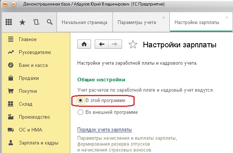This screenshot has width=233, height=153.
Task: Switch to Параметры учета tab
Action: (136, 23)
